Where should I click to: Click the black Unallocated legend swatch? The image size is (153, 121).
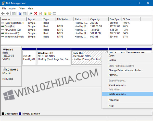[x=3, y=114]
